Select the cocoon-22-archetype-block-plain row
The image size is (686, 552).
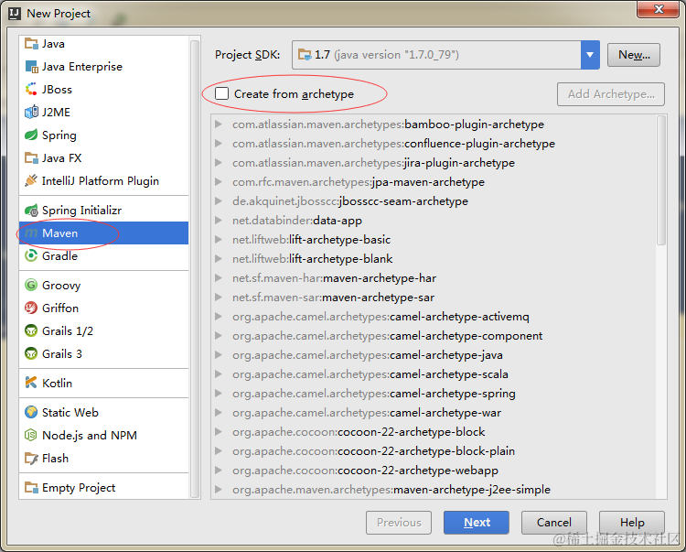(x=434, y=451)
